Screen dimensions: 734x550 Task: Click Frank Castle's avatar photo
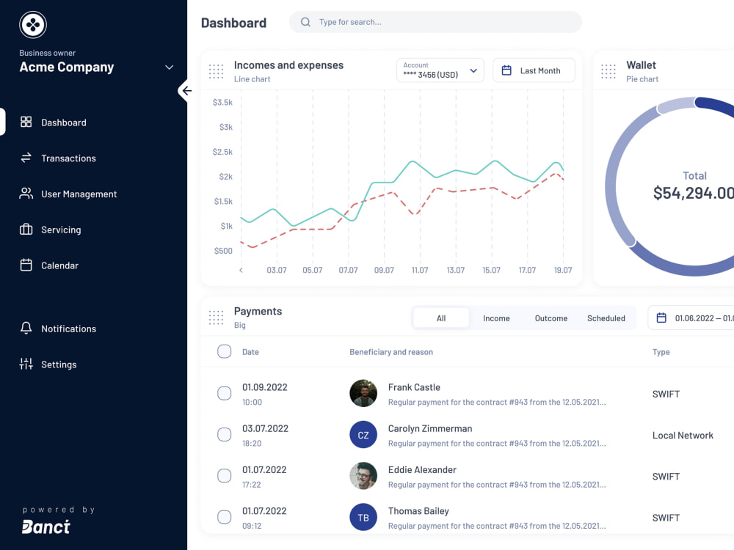click(363, 393)
